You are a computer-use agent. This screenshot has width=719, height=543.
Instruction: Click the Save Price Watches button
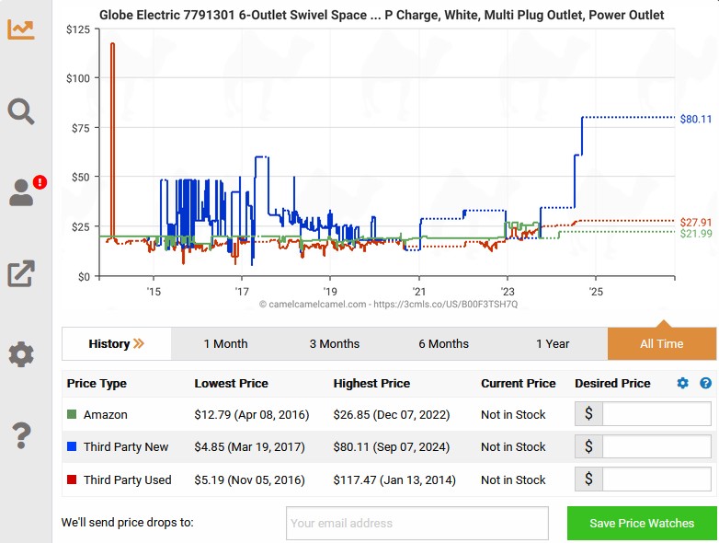(642, 524)
